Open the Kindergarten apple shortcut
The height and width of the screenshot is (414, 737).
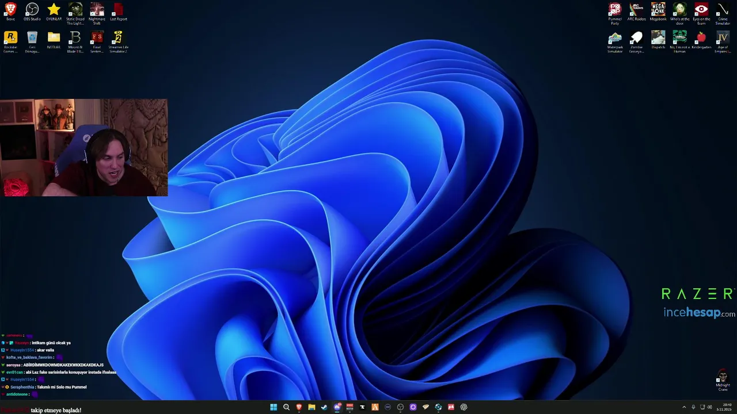701,41
